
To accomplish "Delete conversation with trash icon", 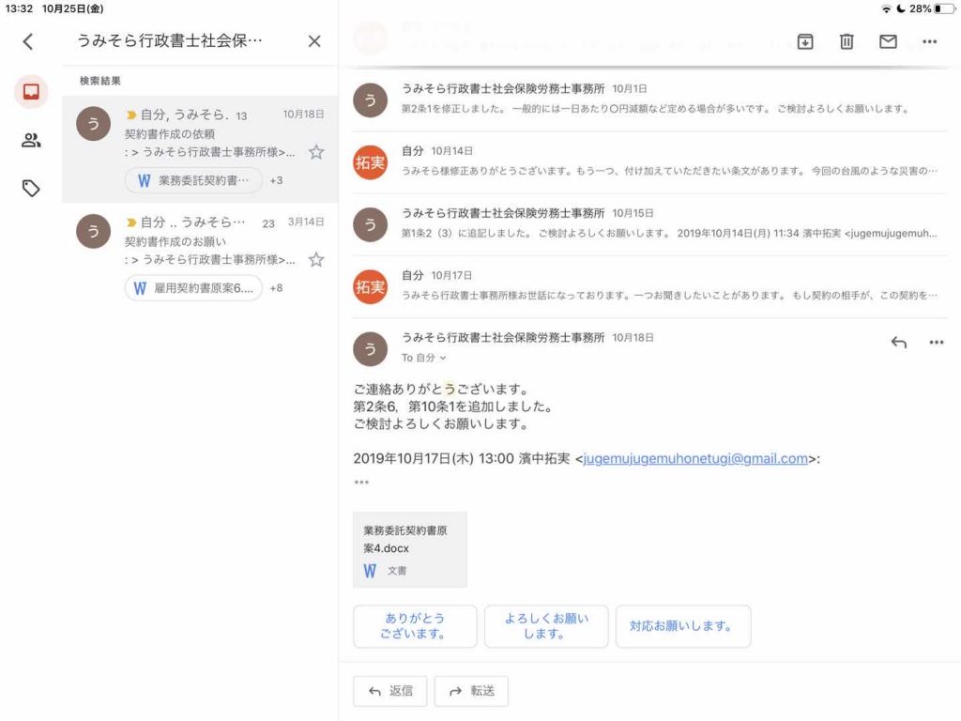I will [847, 41].
